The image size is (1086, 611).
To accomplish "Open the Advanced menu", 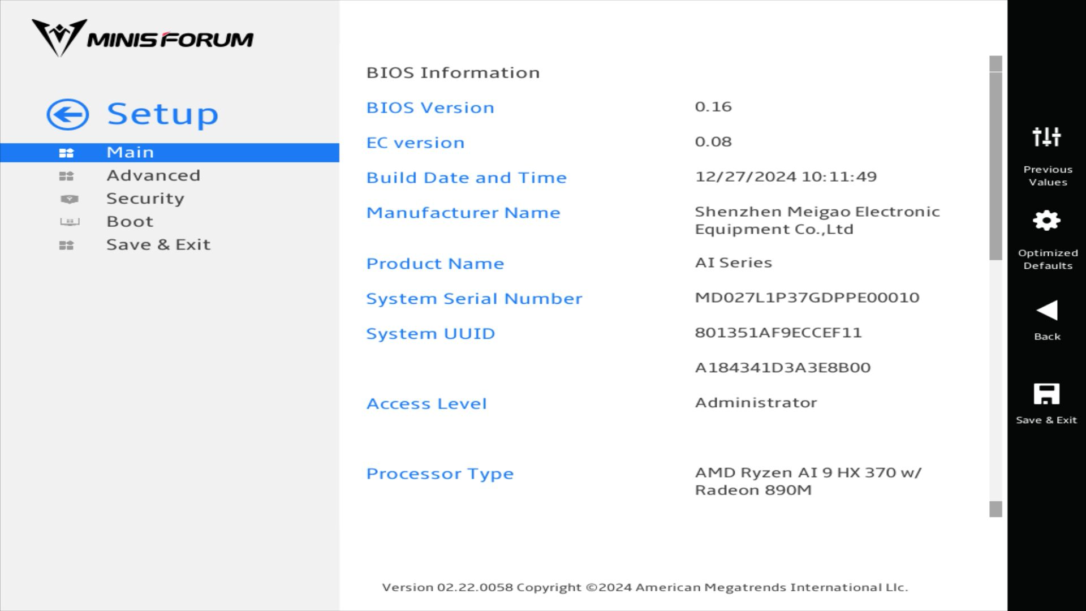I will coord(153,175).
